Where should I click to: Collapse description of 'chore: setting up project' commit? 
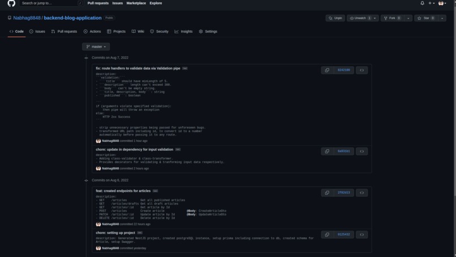[140, 233]
